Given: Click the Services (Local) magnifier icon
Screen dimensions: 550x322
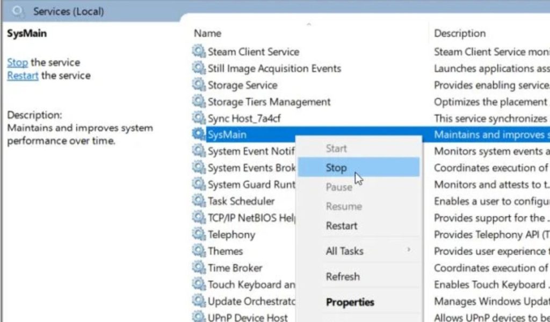Looking at the screenshot, I should [x=18, y=11].
